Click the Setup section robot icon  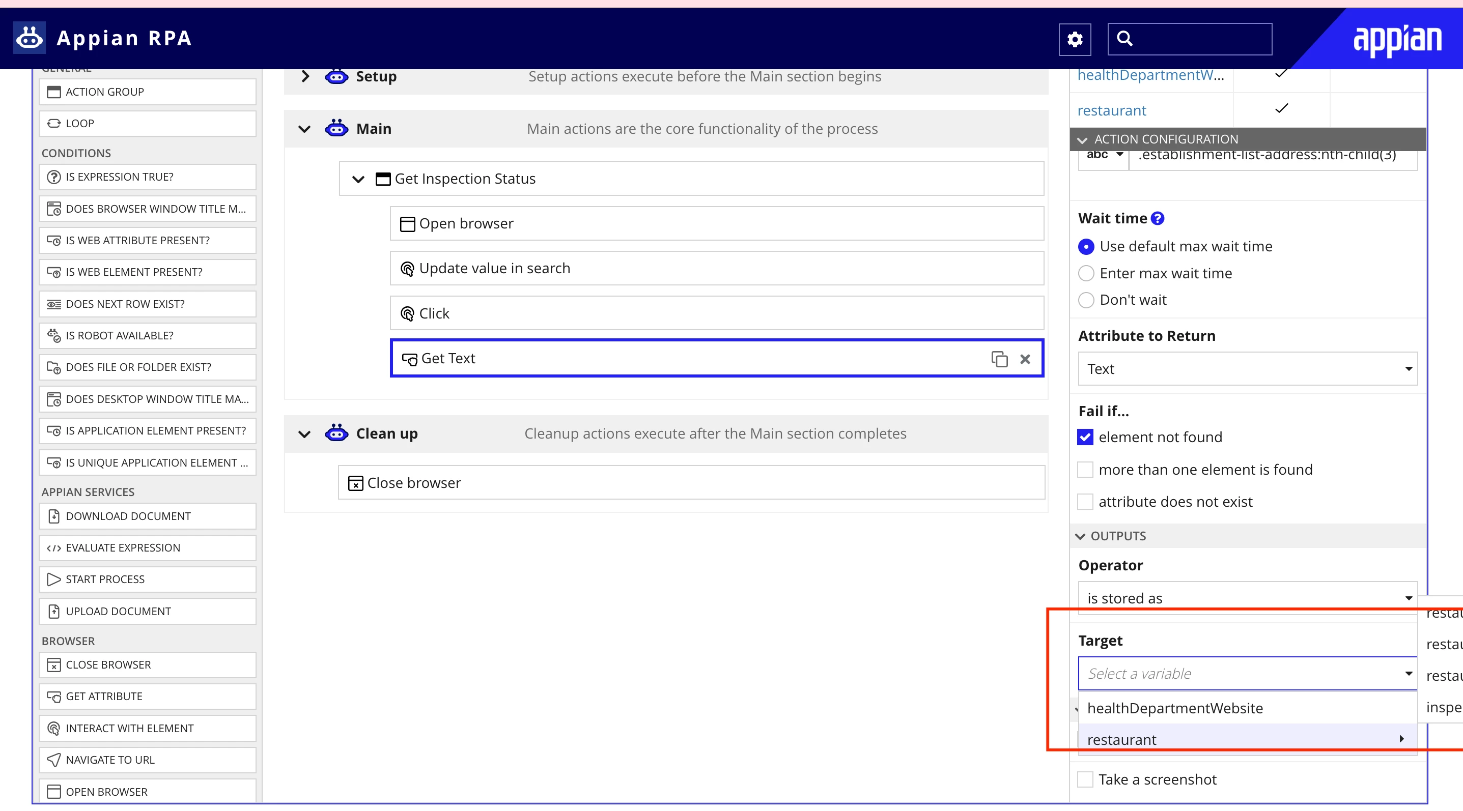click(336, 76)
